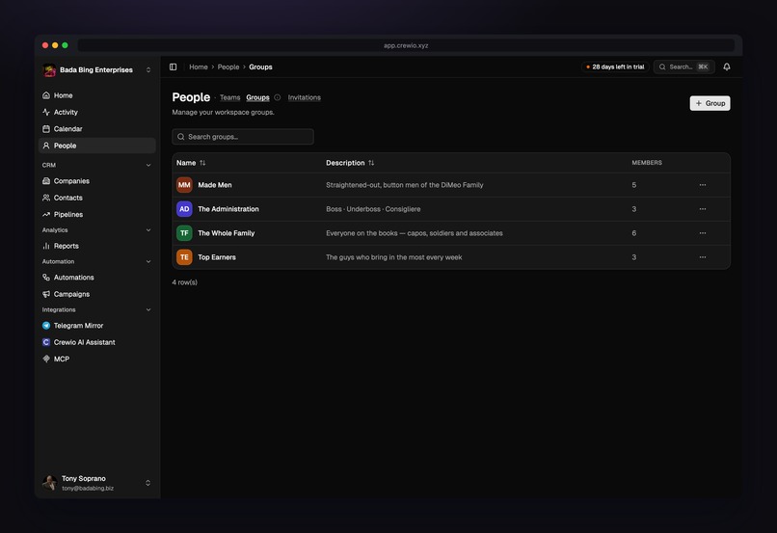The height and width of the screenshot is (533, 777).
Task: Switch to the Invitations tab
Action: (x=305, y=97)
